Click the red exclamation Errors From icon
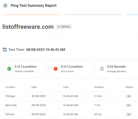This screenshot has width=138, height=119. coord(56,69)
